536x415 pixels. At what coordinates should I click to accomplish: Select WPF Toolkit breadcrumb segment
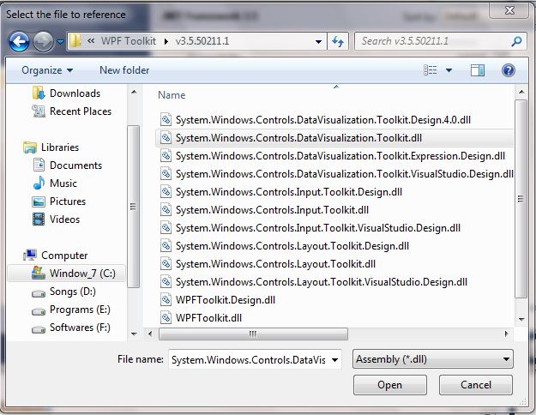pyautogui.click(x=128, y=41)
